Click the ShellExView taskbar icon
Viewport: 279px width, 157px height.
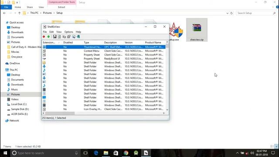[x=146, y=153]
